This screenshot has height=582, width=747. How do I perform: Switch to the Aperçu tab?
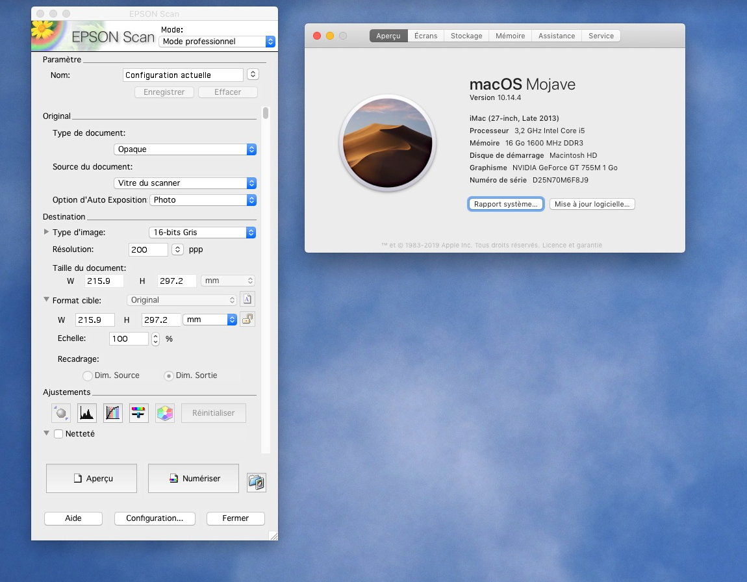pyautogui.click(x=388, y=36)
